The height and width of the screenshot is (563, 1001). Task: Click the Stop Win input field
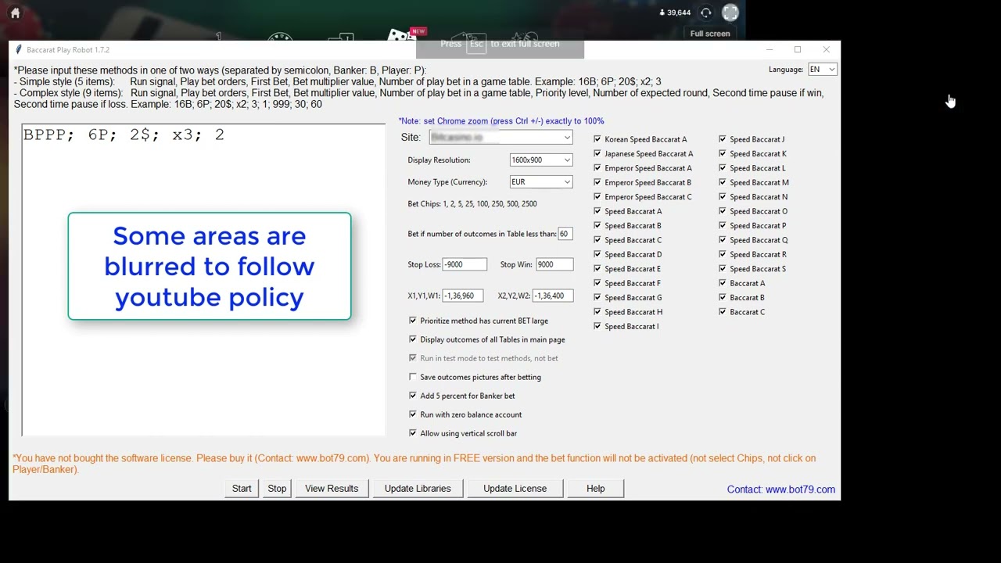(554, 264)
